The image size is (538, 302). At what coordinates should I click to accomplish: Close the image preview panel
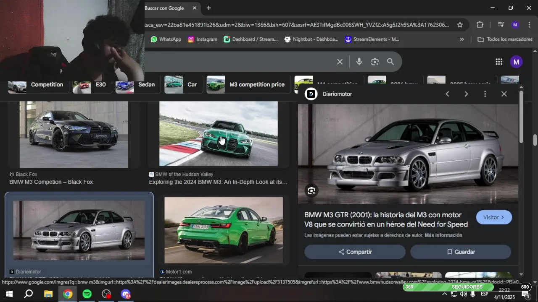[504, 94]
